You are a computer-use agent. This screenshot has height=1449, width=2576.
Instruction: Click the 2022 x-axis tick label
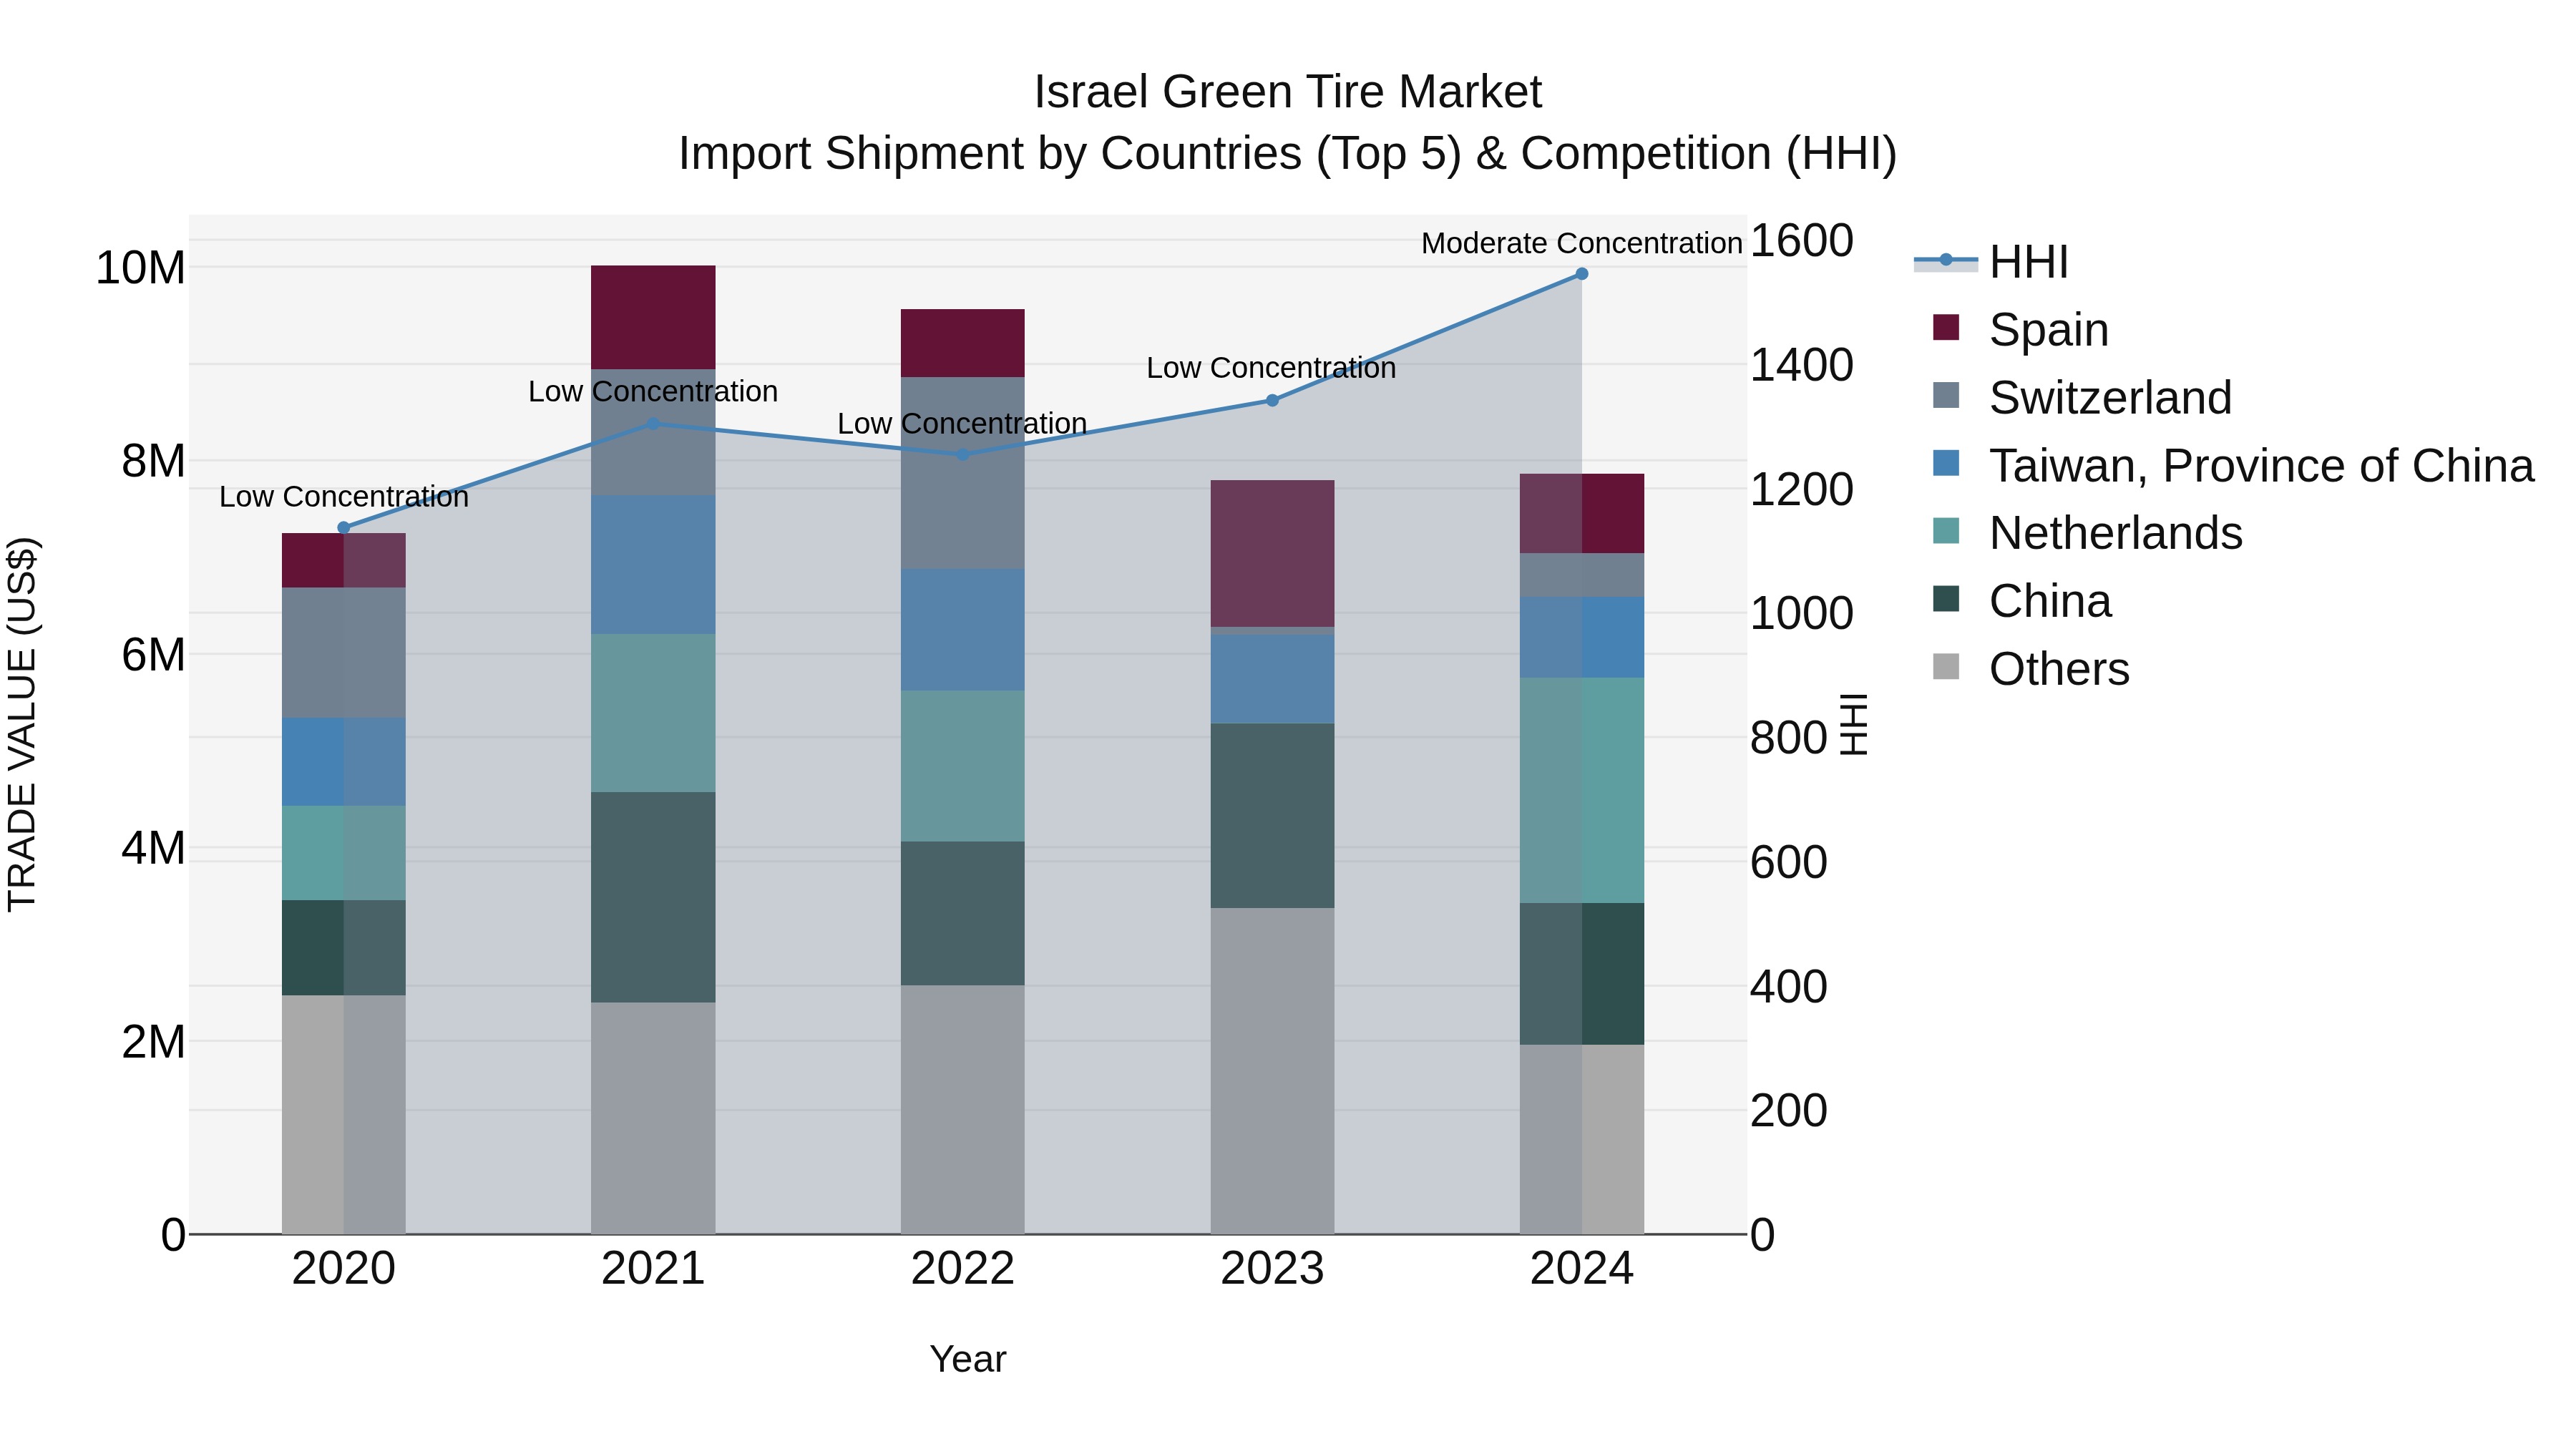[x=963, y=1269]
